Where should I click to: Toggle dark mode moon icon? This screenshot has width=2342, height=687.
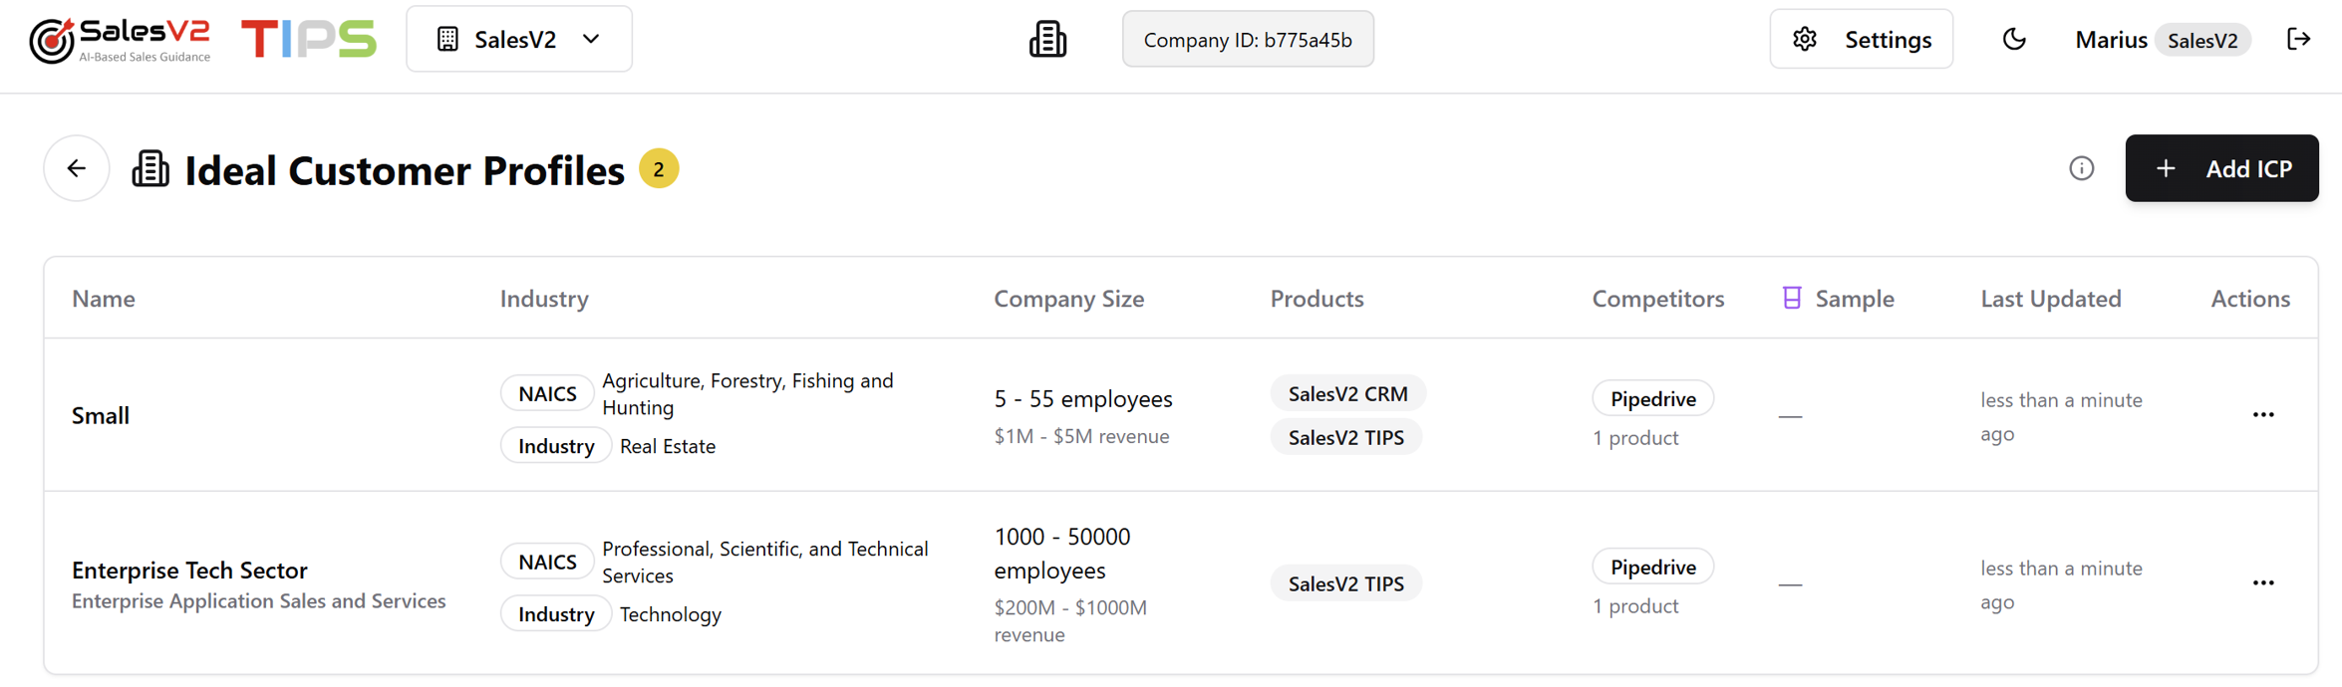(2014, 39)
